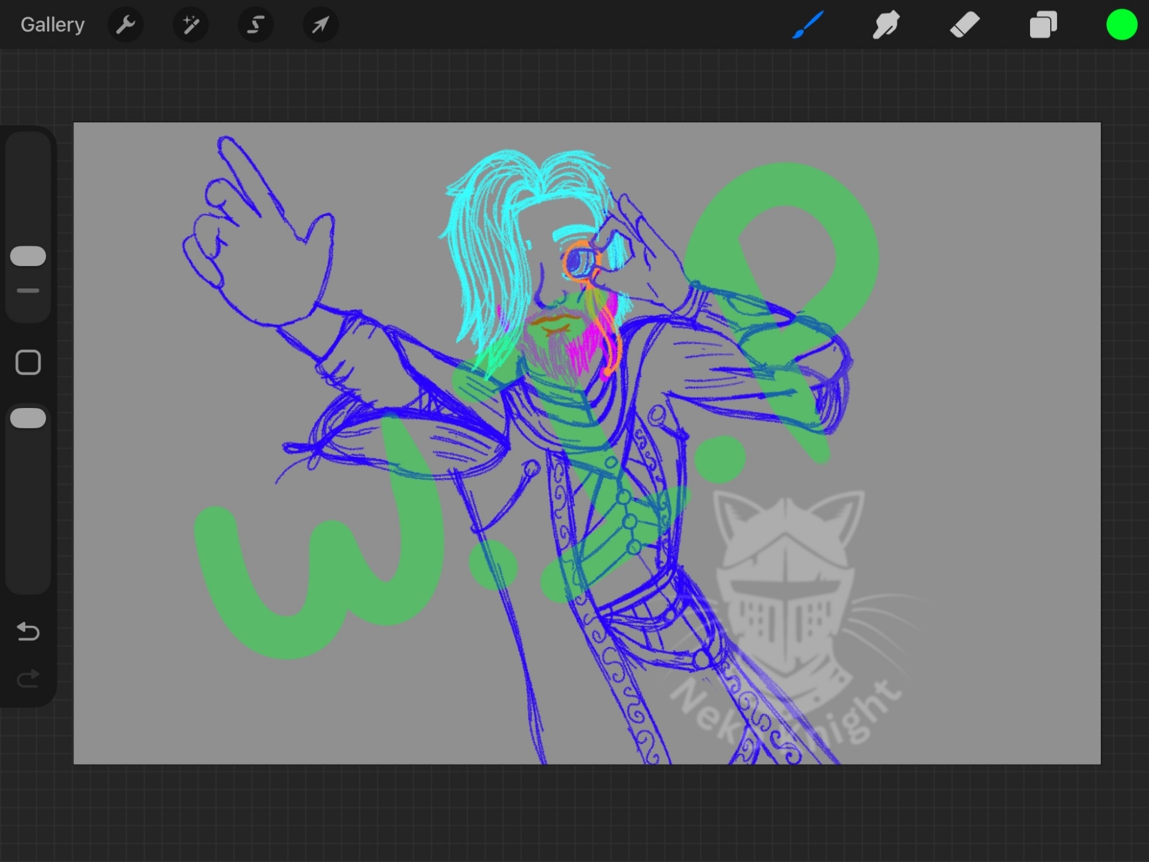Click the pointing index finger on canvas
The image size is (1149, 862).
point(244,172)
